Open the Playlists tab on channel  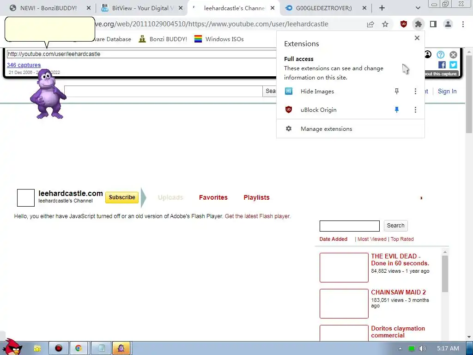click(x=256, y=197)
